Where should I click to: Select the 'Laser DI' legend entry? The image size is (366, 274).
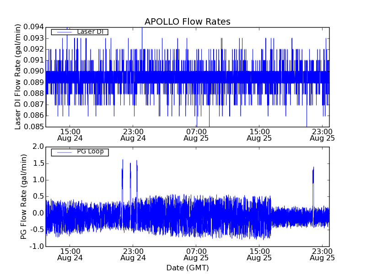[x=80, y=32]
